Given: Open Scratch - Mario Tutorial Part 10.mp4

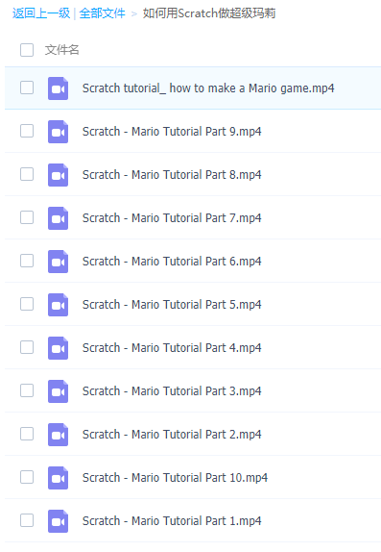Looking at the screenshot, I should 175,478.
